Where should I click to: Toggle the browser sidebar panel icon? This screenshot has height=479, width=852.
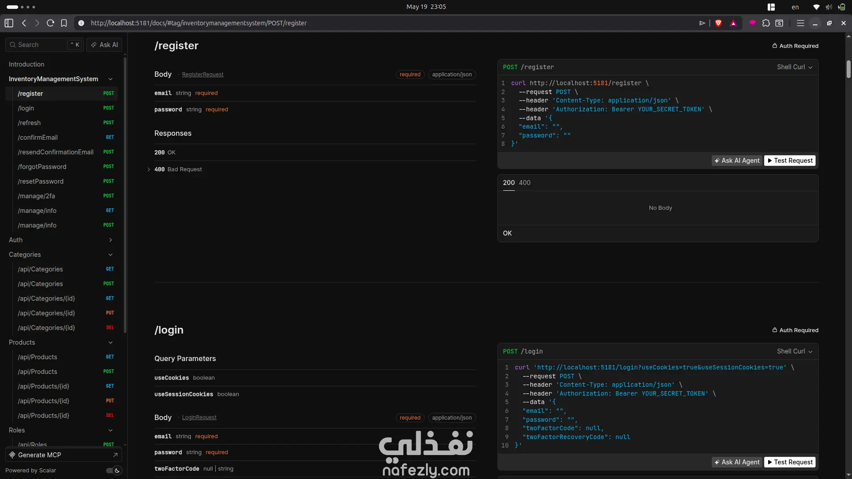coord(9,23)
